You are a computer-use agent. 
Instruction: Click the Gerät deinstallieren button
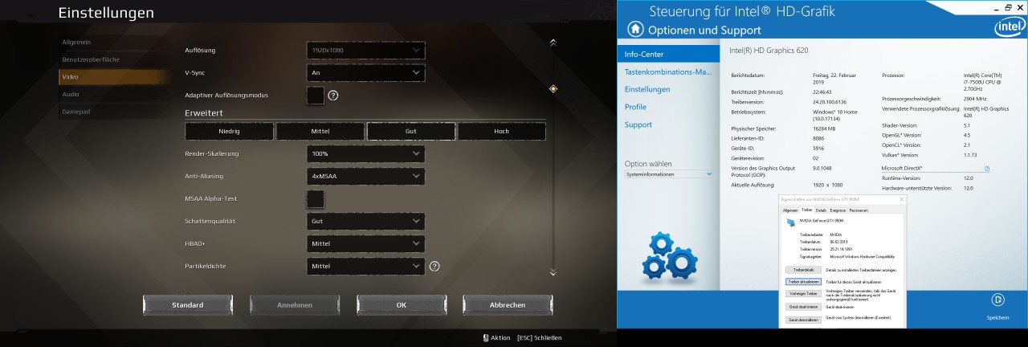click(803, 320)
